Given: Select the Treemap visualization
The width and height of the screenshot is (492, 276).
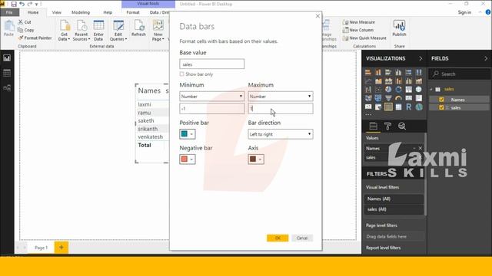Looking at the screenshot, I should coord(408,90).
